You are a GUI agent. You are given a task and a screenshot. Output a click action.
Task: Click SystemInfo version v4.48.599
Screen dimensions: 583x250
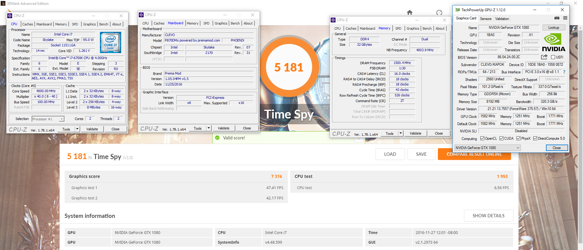tap(274, 242)
